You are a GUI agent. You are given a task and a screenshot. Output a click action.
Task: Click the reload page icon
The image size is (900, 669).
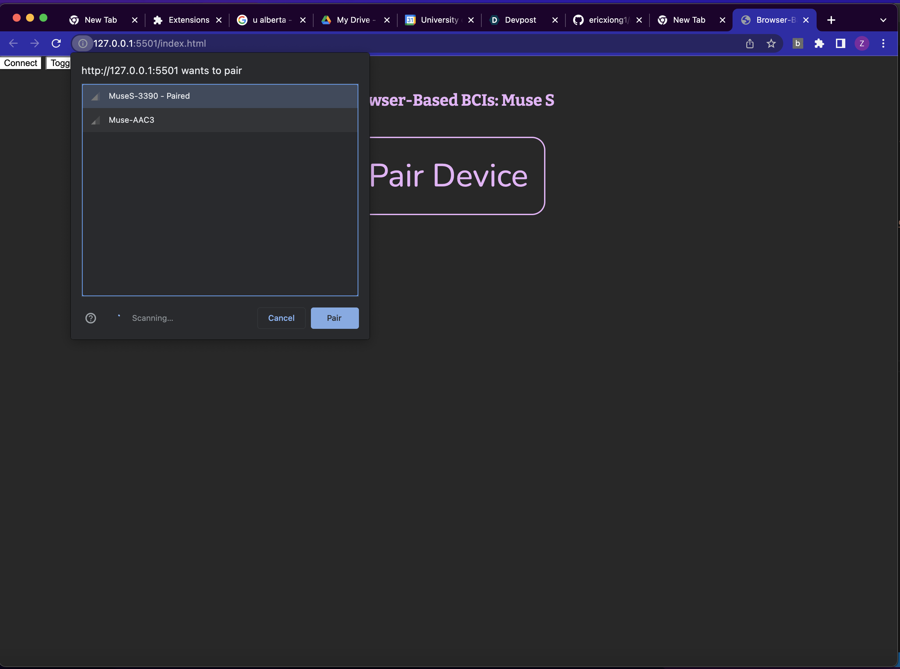tap(56, 43)
